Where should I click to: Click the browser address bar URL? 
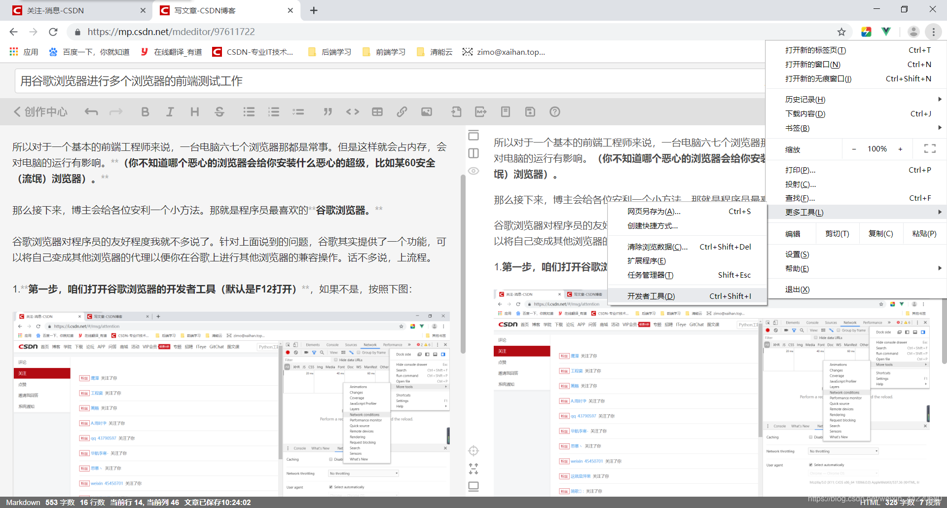(x=171, y=32)
